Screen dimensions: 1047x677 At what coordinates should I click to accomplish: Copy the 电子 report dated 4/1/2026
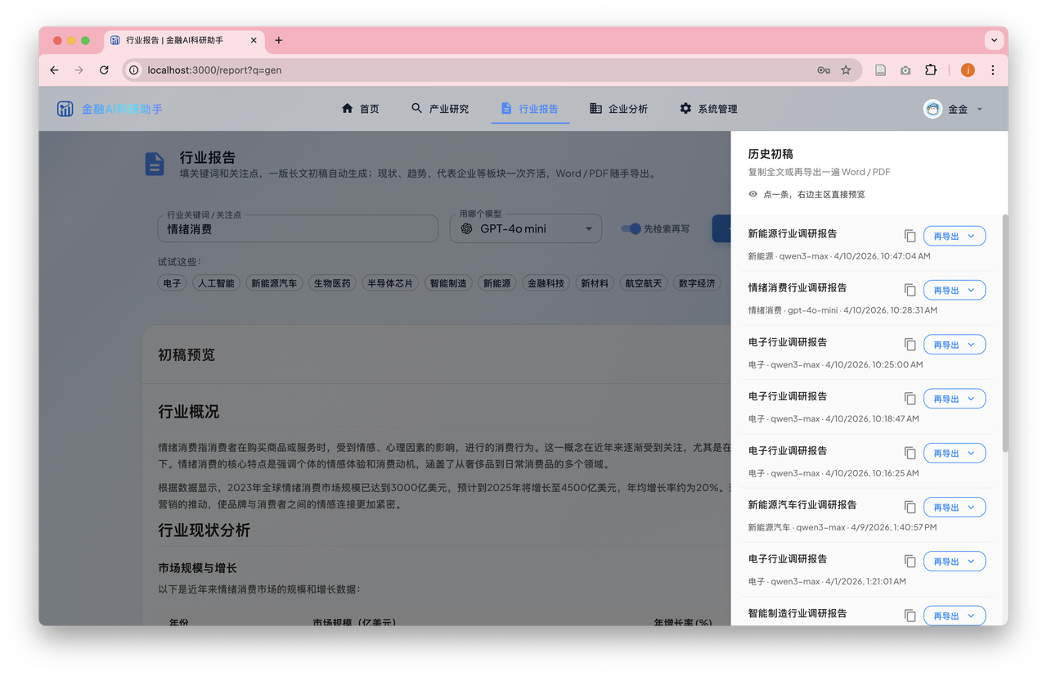910,562
